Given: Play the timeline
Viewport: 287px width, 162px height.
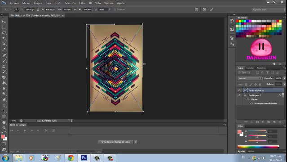Looking at the screenshot, I should [x=25, y=130].
